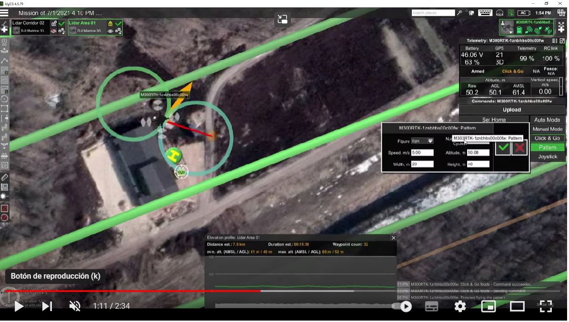Select the Lidar Corridor 02 route card
This screenshot has width=569, height=322.
tap(39, 27)
